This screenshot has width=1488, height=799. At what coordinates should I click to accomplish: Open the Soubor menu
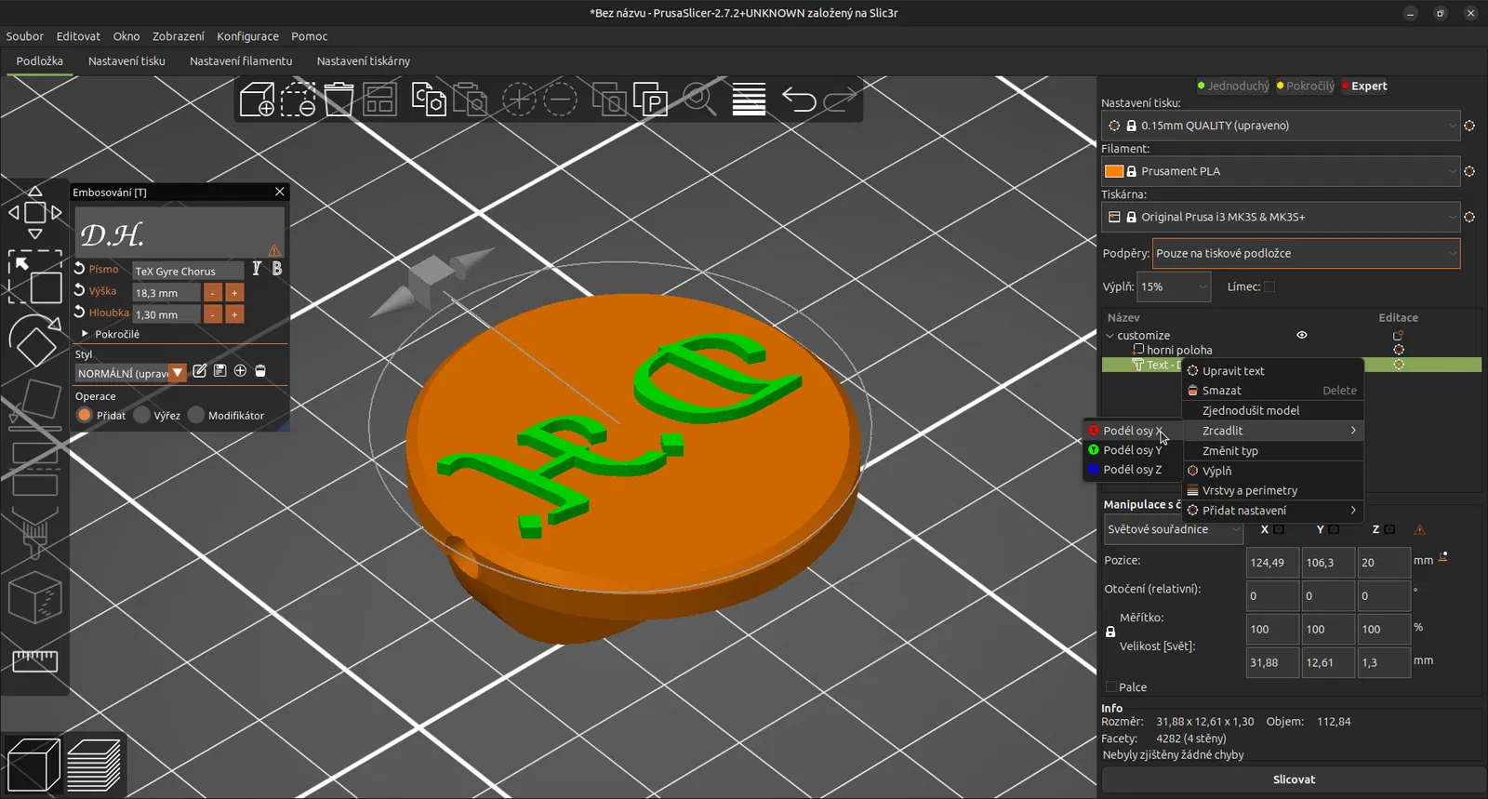tap(25, 36)
